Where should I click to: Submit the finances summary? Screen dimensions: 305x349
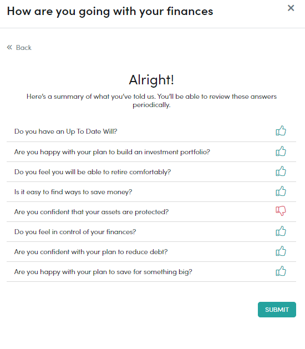(277, 310)
